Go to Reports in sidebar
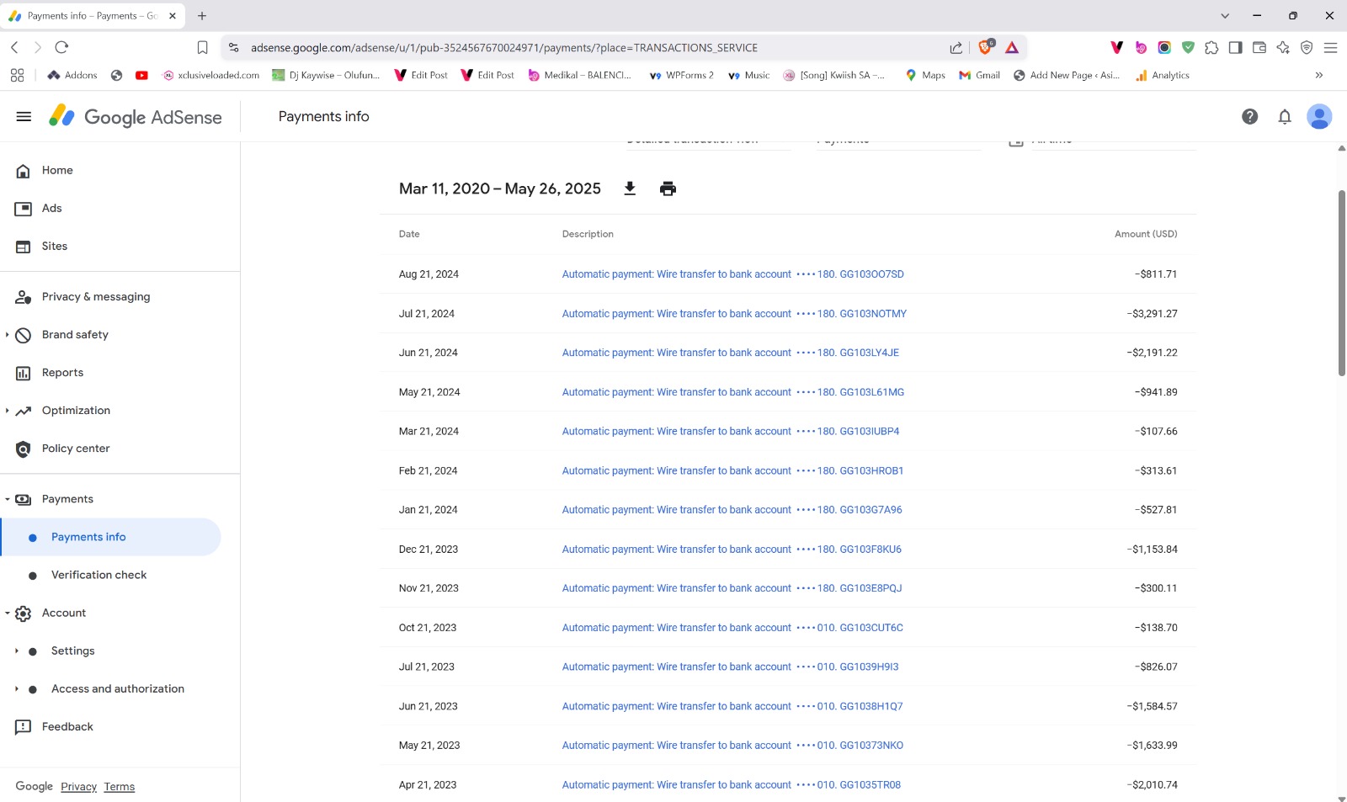Image resolution: width=1347 pixels, height=802 pixels. point(62,373)
